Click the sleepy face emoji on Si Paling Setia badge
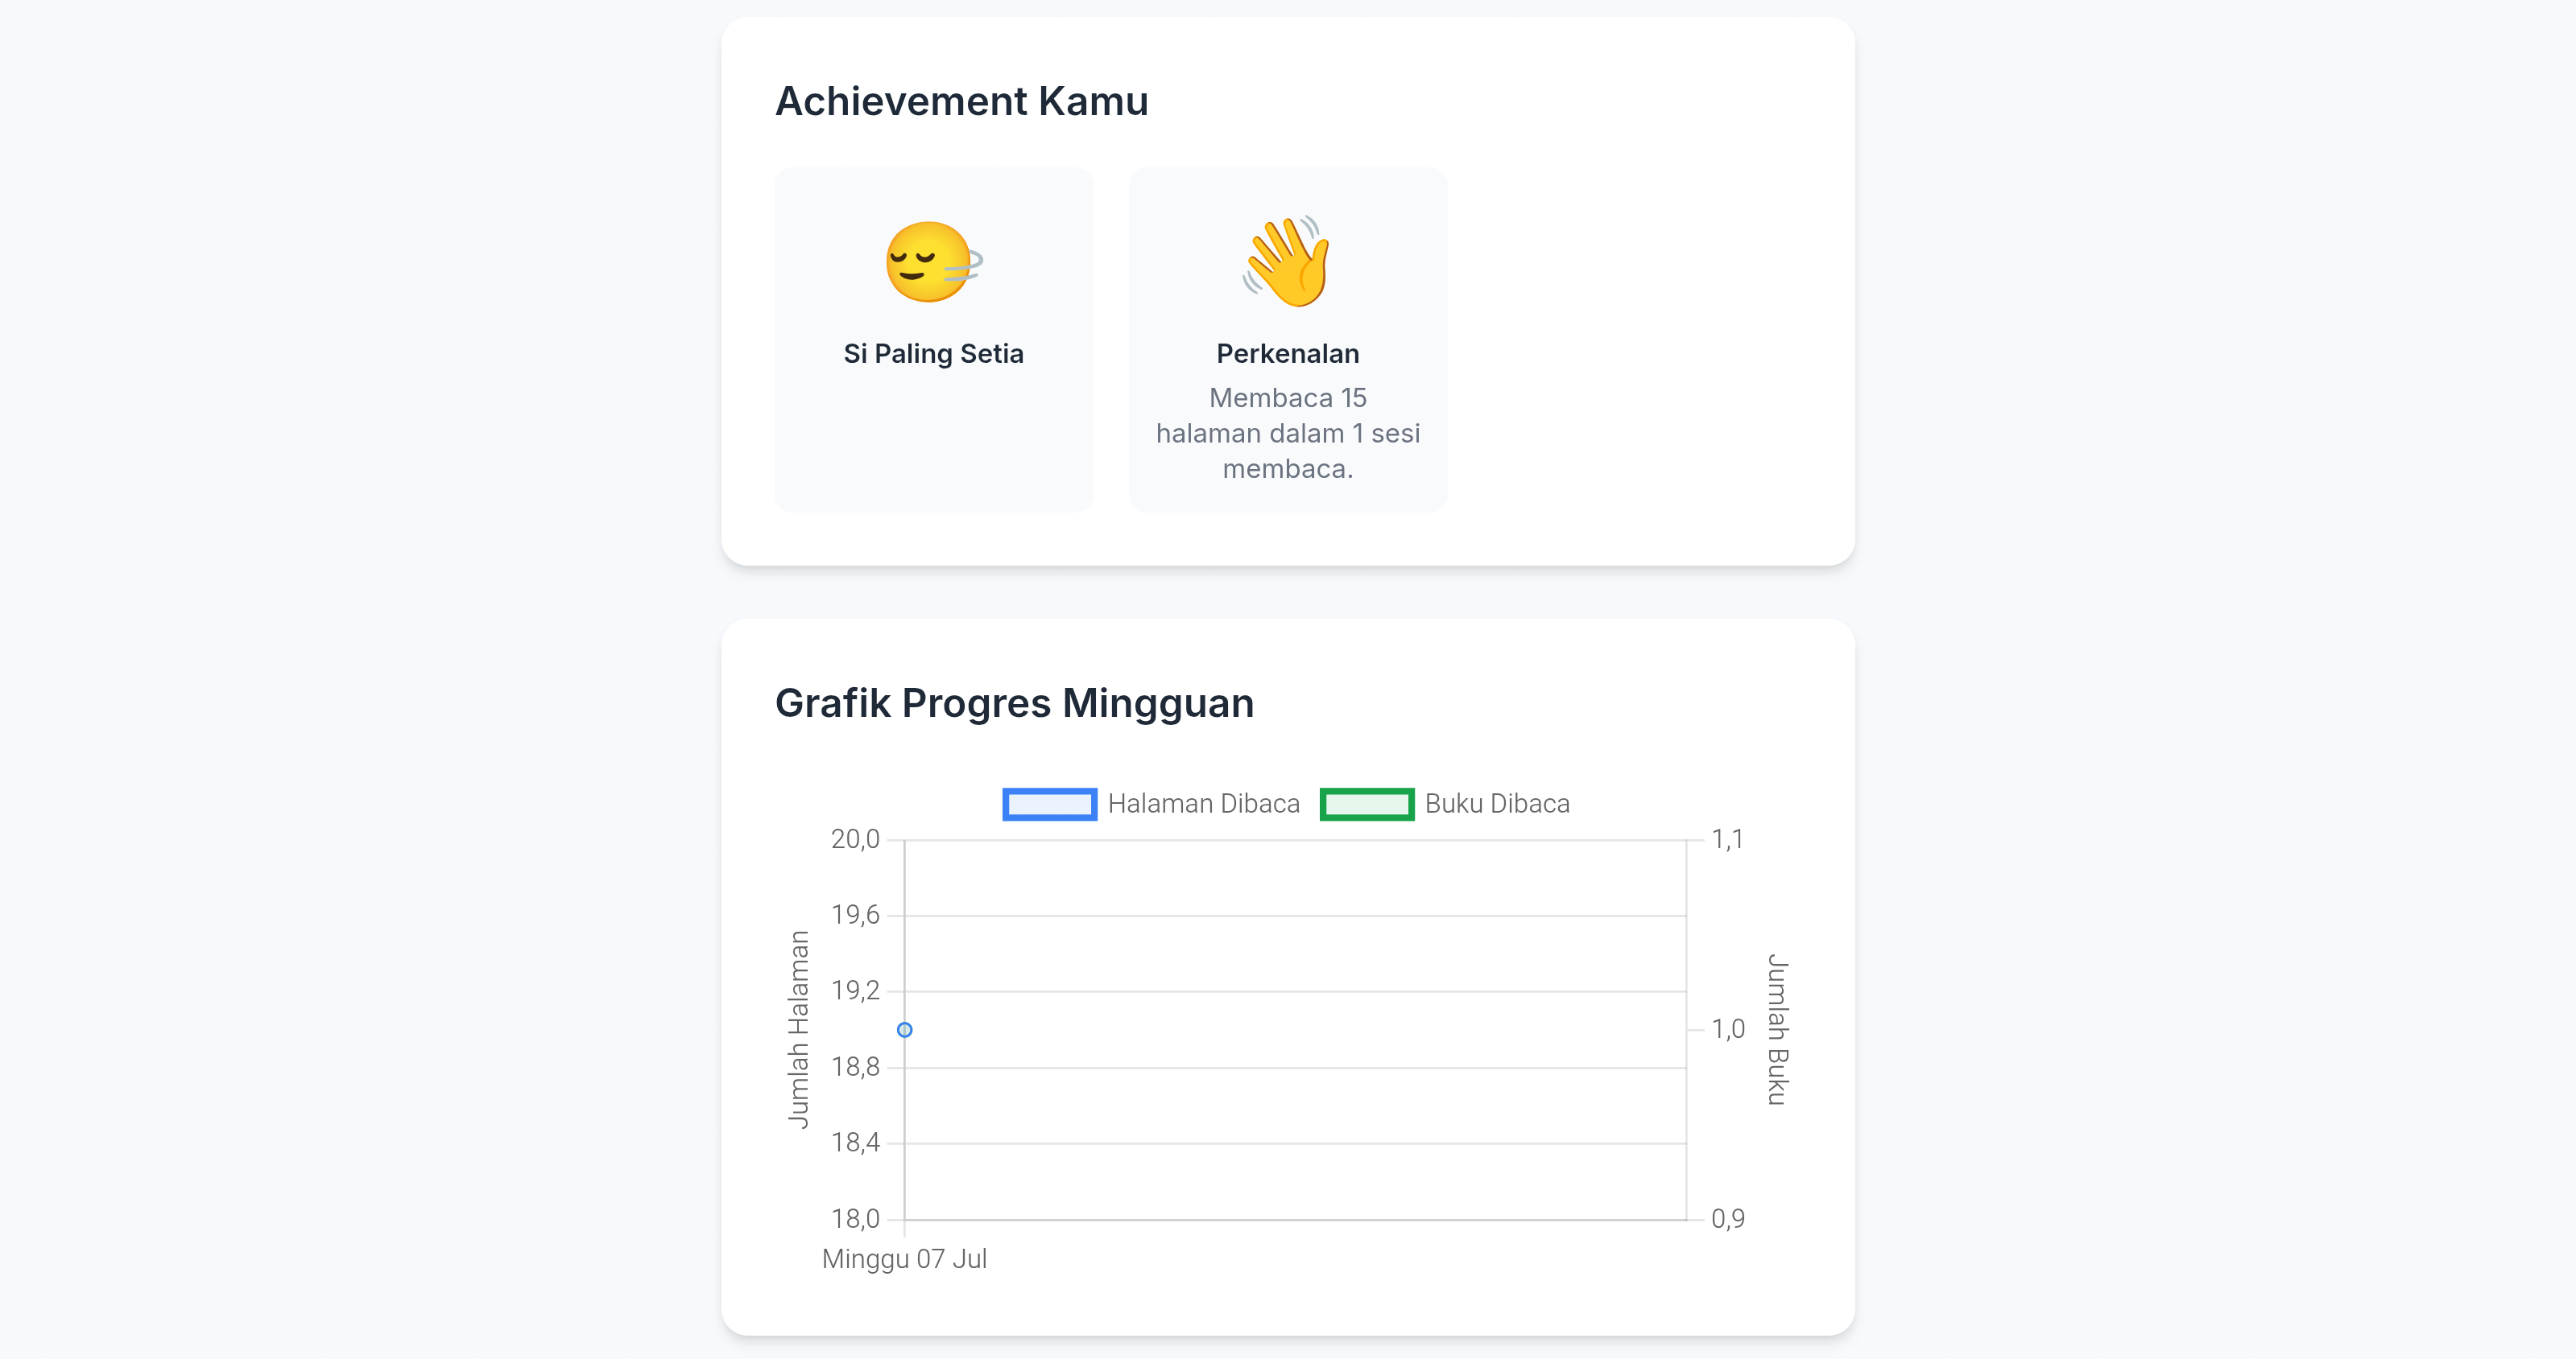Viewport: 2576px width, 1359px height. 932,262
